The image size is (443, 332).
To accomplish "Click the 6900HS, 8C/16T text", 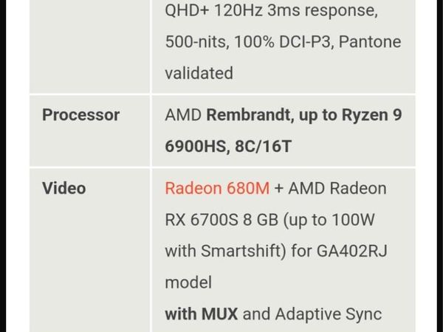I will (228, 146).
